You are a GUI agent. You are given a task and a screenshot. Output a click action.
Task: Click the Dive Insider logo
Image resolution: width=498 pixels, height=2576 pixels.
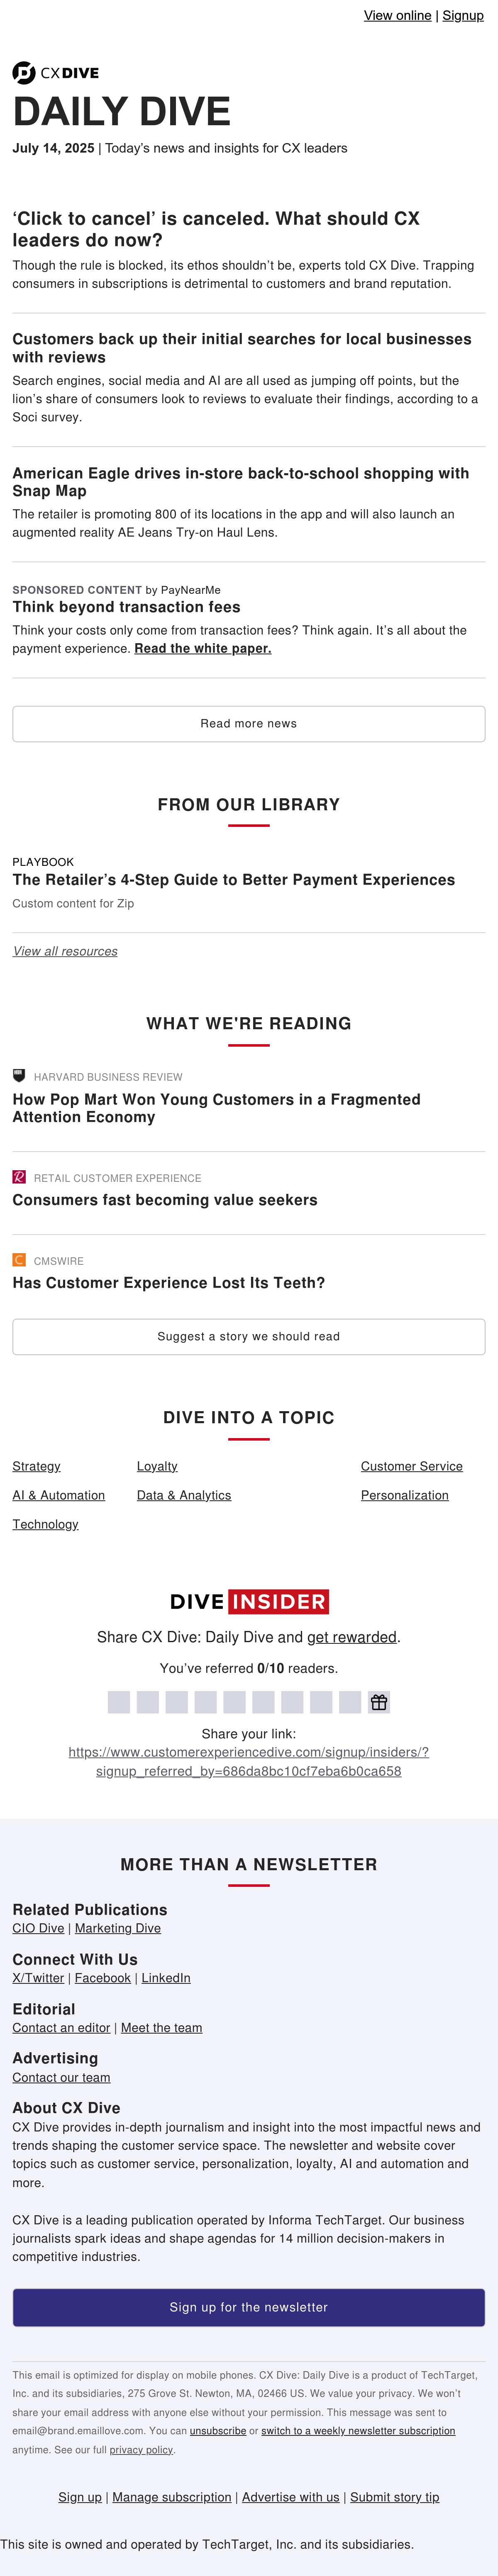click(249, 1601)
